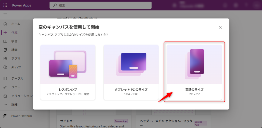
Task: Open the AI ハブ icon
Action: pyautogui.click(x=5, y=67)
